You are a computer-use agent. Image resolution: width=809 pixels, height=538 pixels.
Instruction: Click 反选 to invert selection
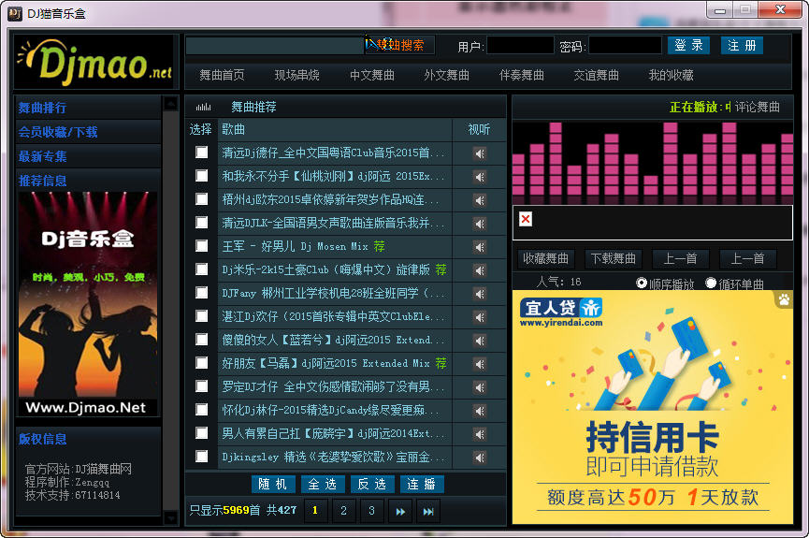tap(372, 485)
